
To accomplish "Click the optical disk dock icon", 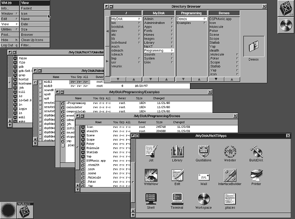I will pyautogui.click(x=286, y=25).
